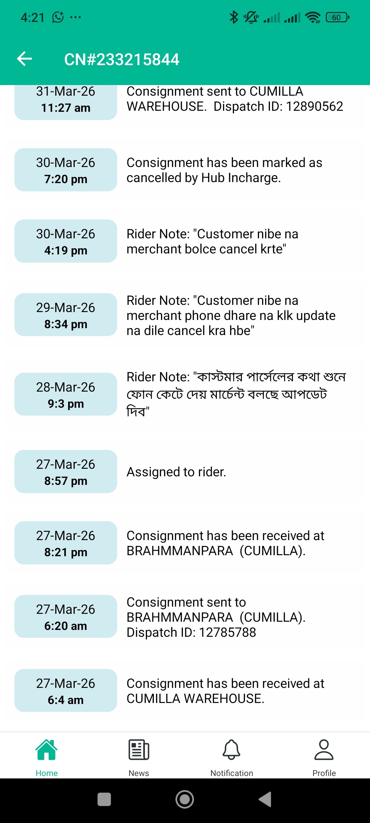370x823 pixels.
Task: Tap the Notification bell icon
Action: pos(232,750)
